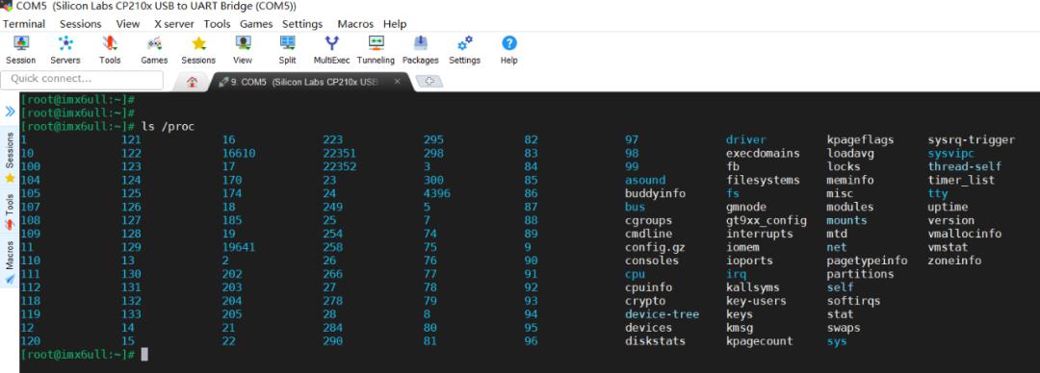Click 'meminfo' in the terminal listing
1040x373 pixels.
point(850,180)
